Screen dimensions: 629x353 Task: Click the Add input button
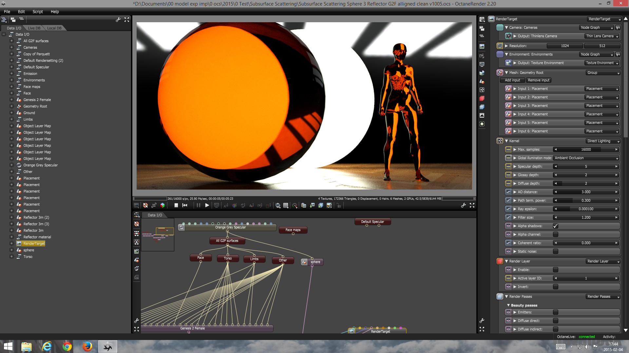512,80
